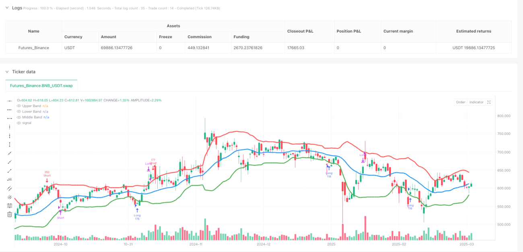The width and height of the screenshot is (523, 252).
Task: Collapse the Ticker data section
Action: [x=7, y=72]
